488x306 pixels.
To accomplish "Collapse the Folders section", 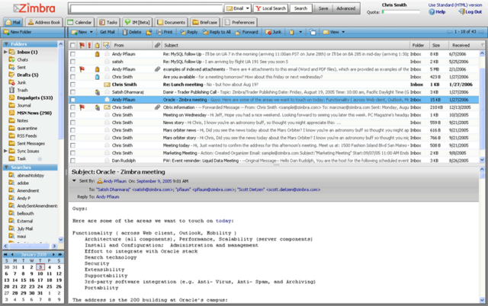I will 6,44.
